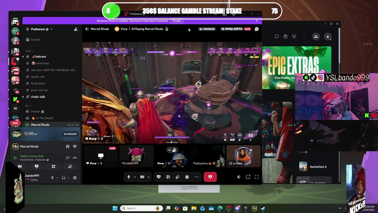The height and width of the screenshot is (213, 378).
Task: Open input device arrow in user panel
Action: [57, 178]
